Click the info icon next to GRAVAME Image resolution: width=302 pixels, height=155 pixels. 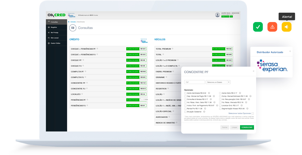point(167,77)
